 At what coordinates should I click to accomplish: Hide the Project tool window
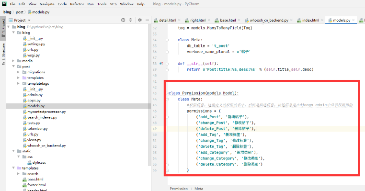pyautogui.click(x=147, y=20)
